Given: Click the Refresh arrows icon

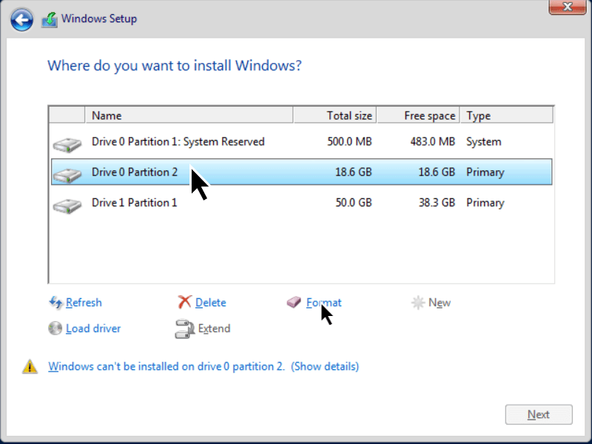Looking at the screenshot, I should click(x=56, y=303).
